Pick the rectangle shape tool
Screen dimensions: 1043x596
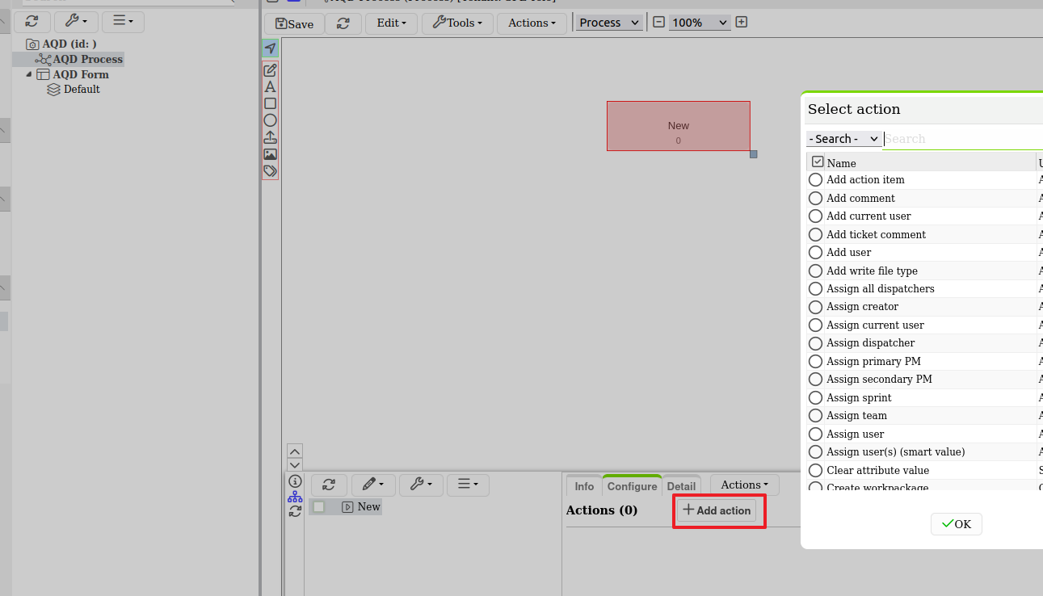(x=270, y=103)
